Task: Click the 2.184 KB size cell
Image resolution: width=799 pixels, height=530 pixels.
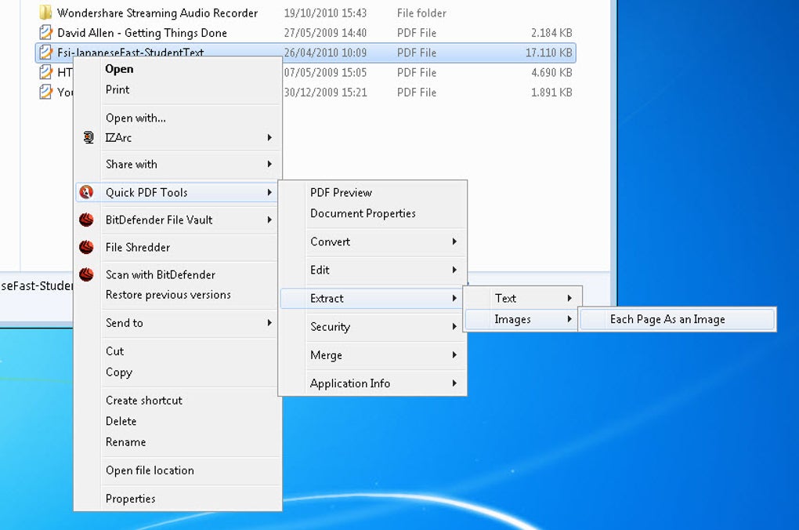Action: pos(551,33)
